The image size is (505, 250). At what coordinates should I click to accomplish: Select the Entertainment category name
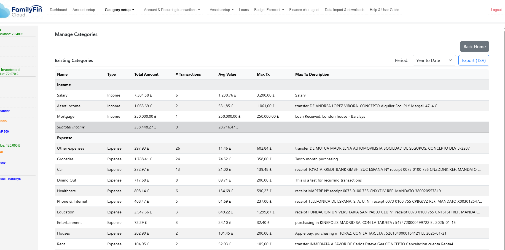point(69,222)
